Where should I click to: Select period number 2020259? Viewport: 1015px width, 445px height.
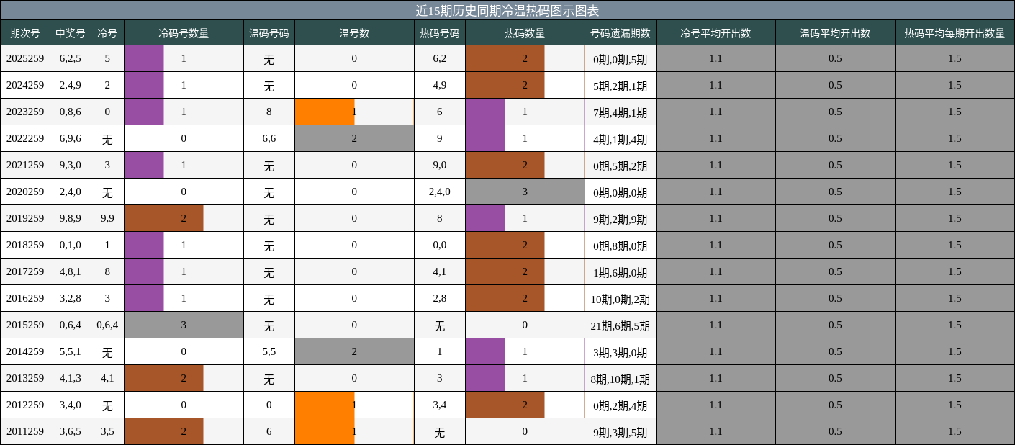(x=25, y=192)
